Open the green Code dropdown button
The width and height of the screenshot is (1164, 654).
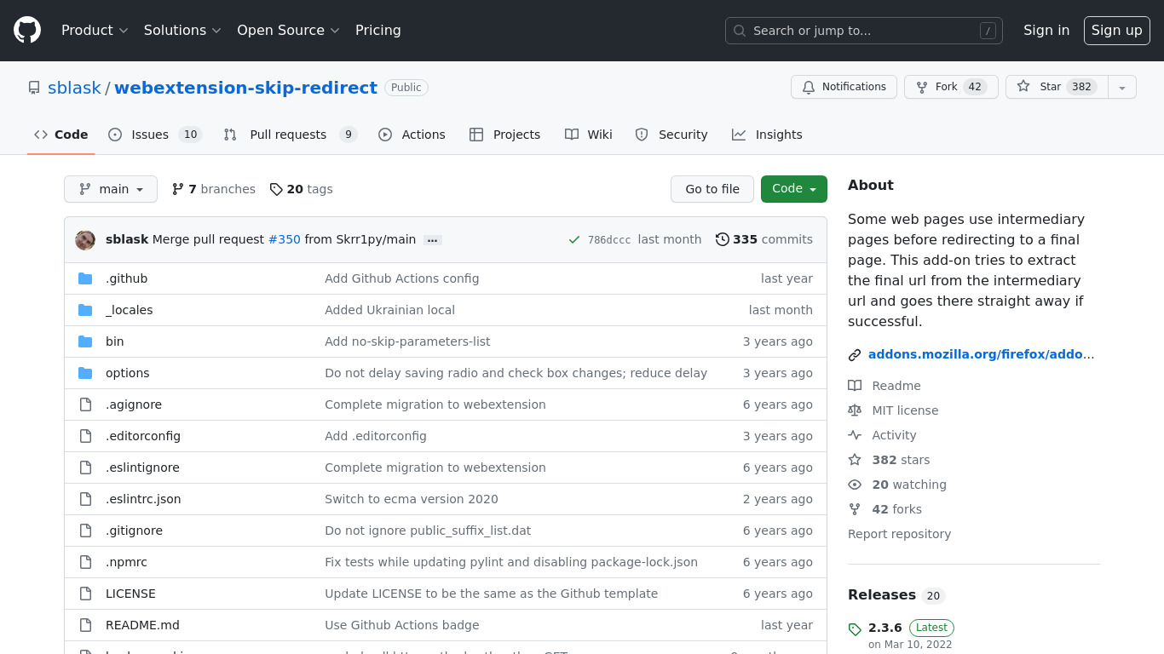click(794, 189)
